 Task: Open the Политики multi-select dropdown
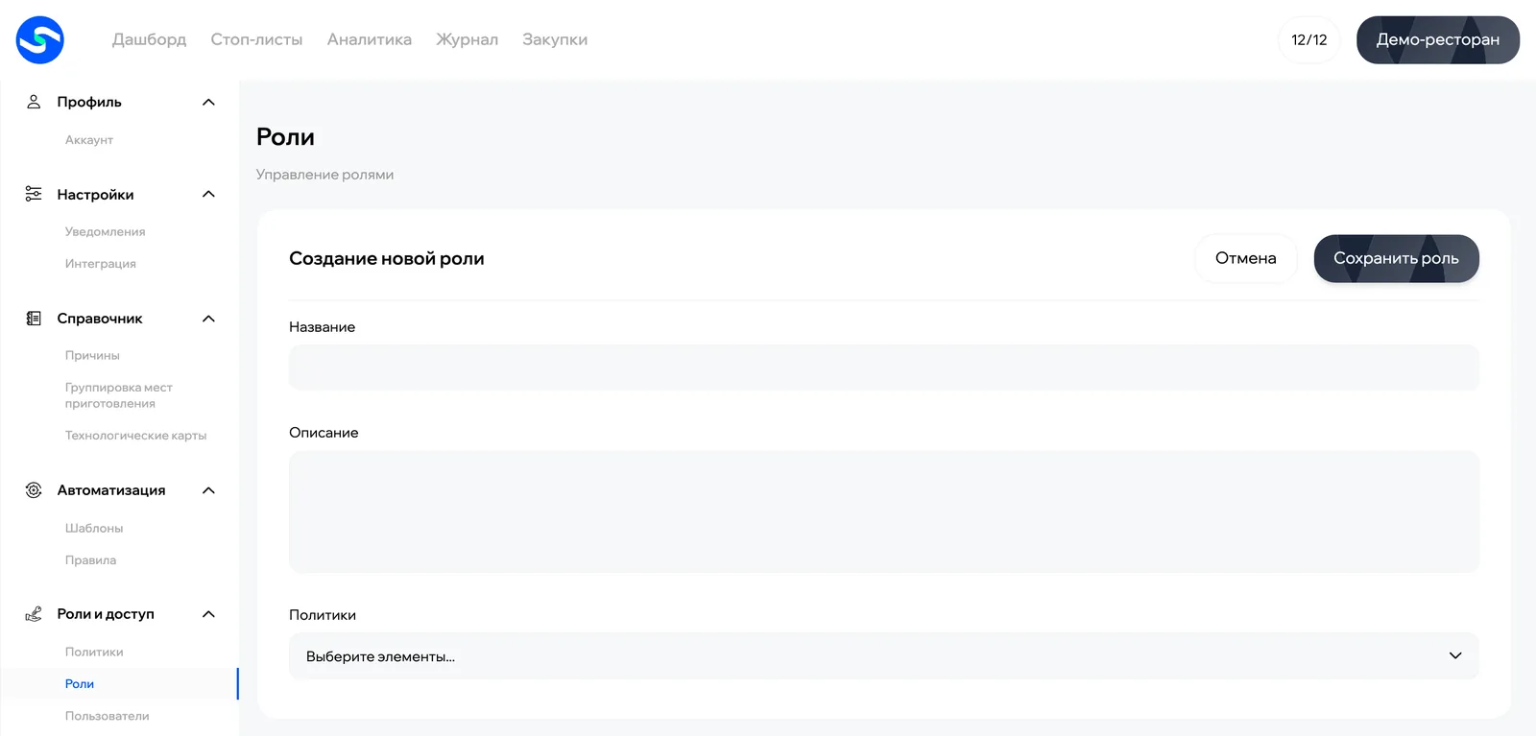(883, 656)
